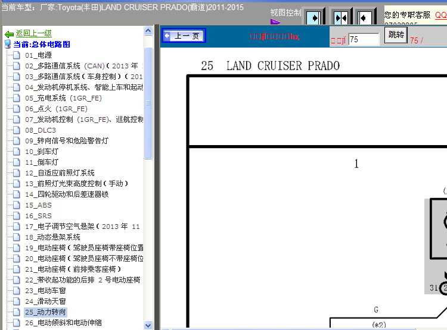This screenshot has height=330, width=447.
Task: Click the document icon beside 11_倒车灯
Action: (17, 162)
